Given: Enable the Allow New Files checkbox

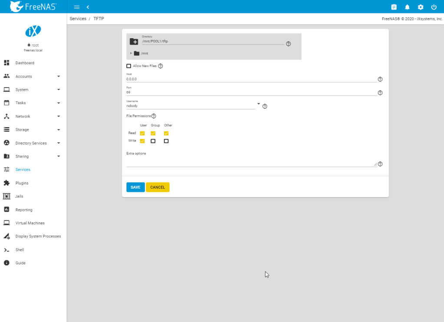Looking at the screenshot, I should click(x=128, y=66).
